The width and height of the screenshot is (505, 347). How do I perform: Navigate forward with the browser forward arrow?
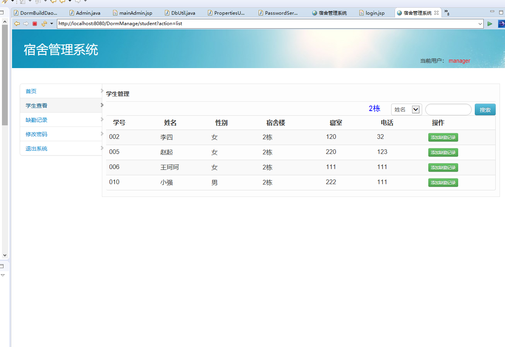26,24
